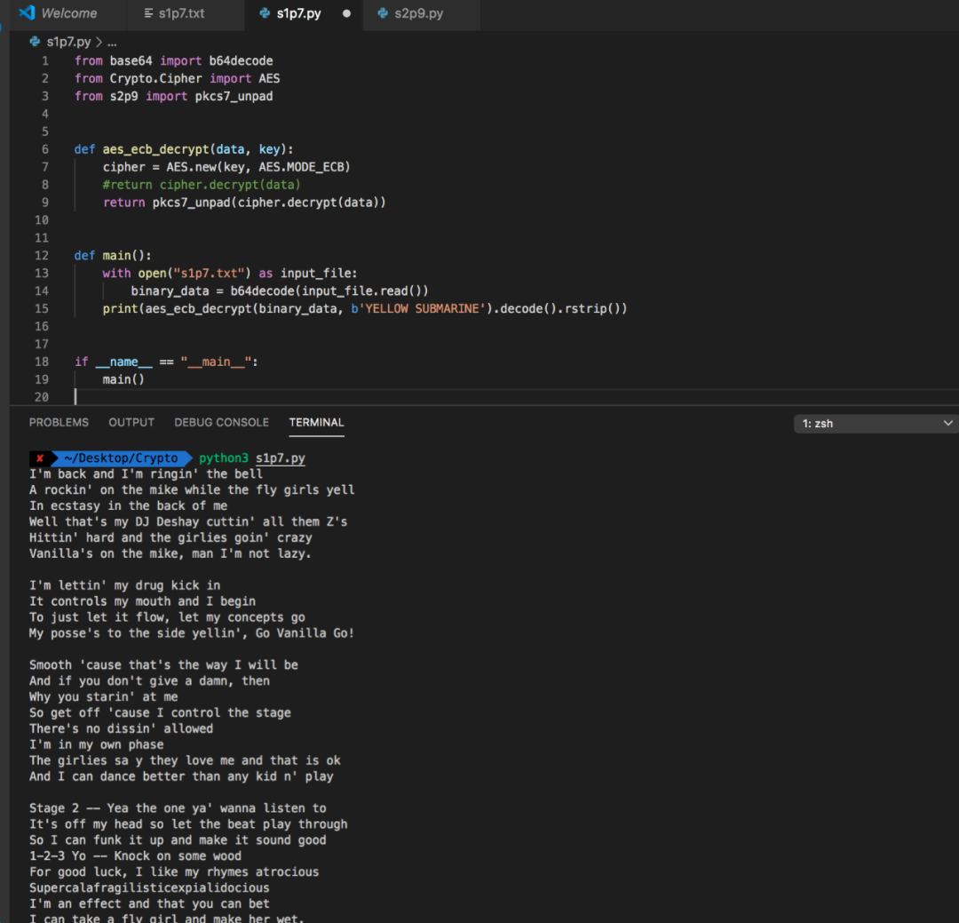Screen dimensions: 959x923
Task: Click the Python icon on s1p7.py tab
Action: point(265,13)
